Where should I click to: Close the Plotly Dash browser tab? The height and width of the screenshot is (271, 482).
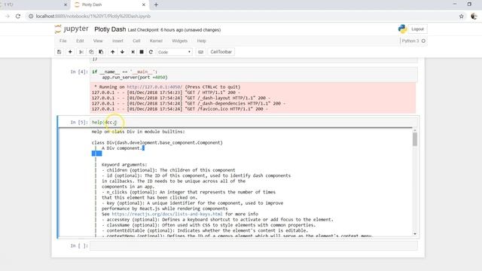144,5
